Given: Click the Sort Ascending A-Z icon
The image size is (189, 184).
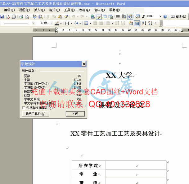Looking at the screenshot, I should [x=144, y=23].
